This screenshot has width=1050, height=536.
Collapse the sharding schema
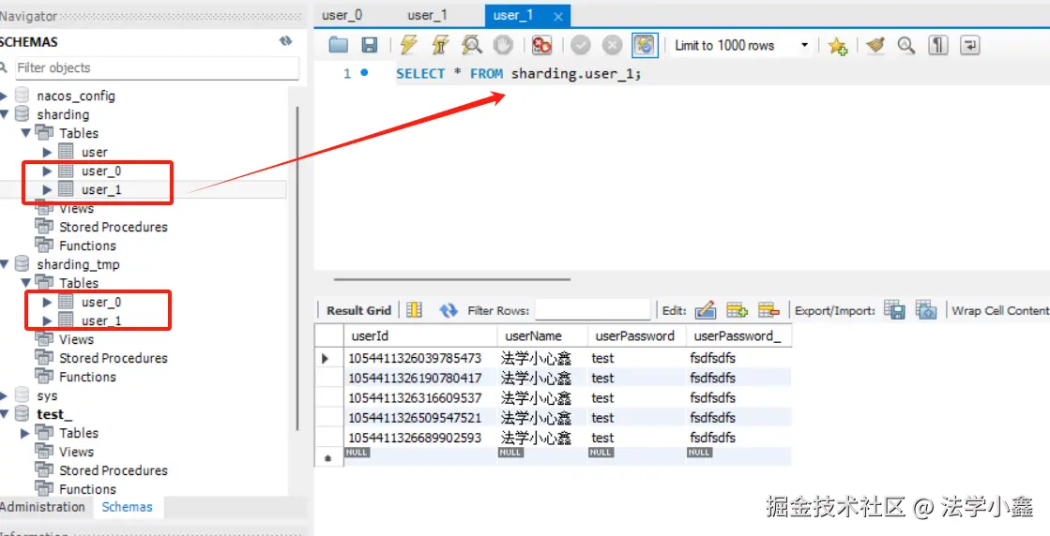(x=4, y=114)
